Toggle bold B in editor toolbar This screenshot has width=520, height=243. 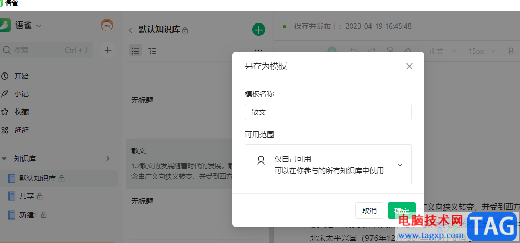(x=511, y=51)
